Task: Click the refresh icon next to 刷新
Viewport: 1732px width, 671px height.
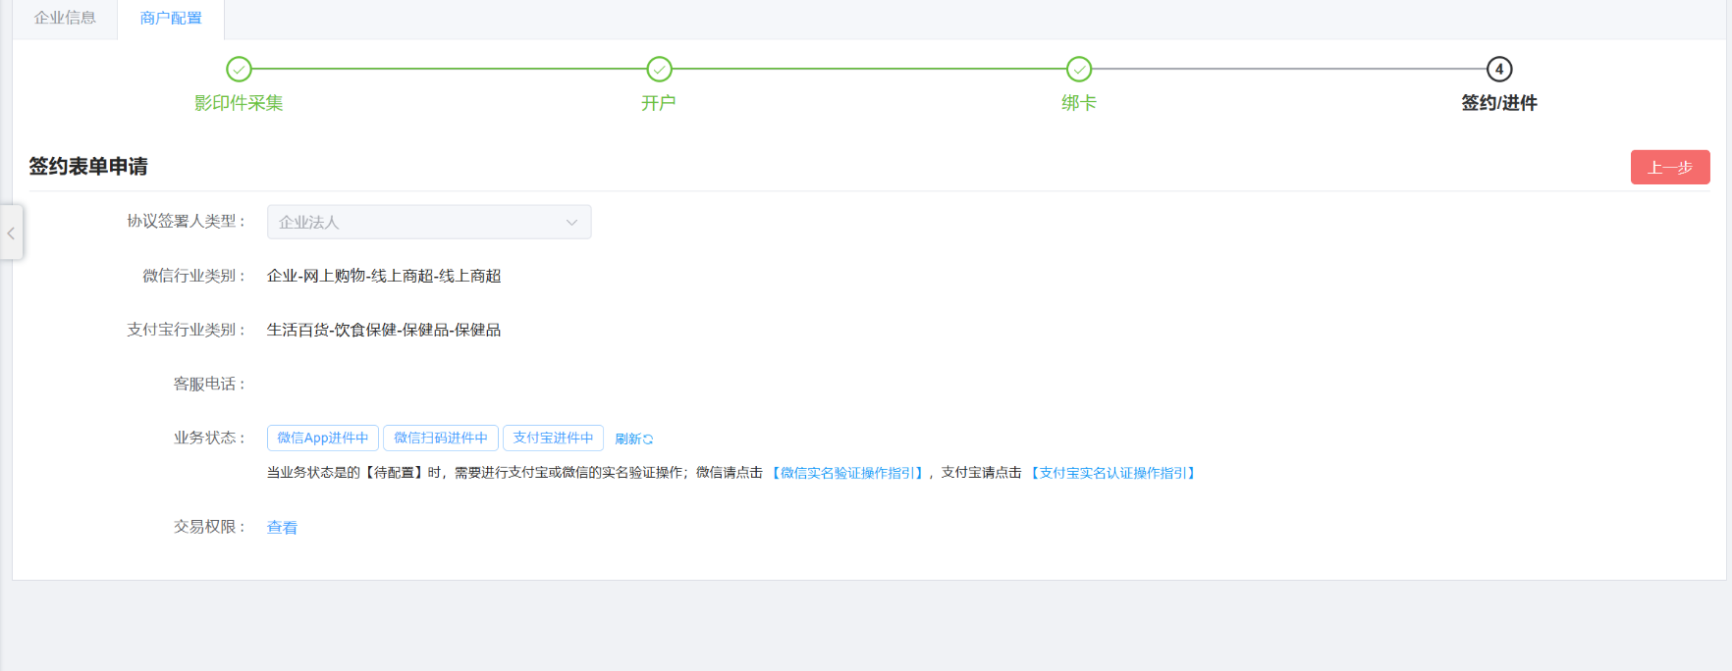Action: [x=648, y=439]
